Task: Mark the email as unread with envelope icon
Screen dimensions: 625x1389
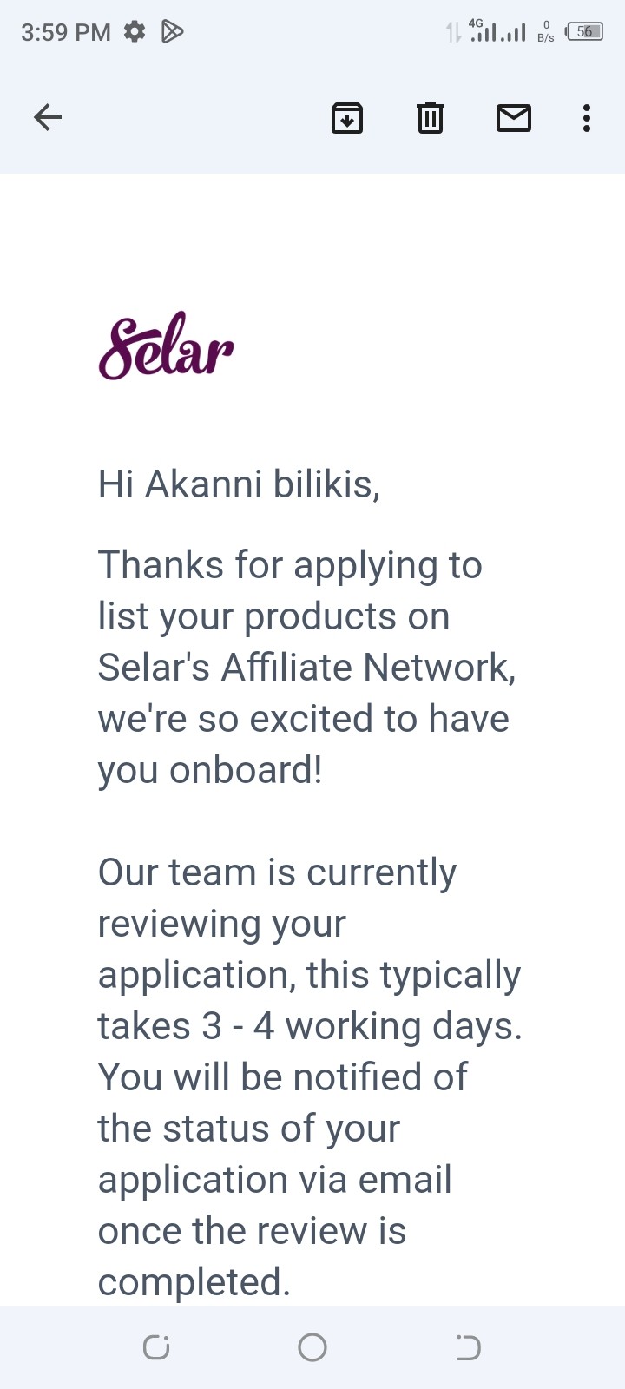Action: pyautogui.click(x=513, y=118)
